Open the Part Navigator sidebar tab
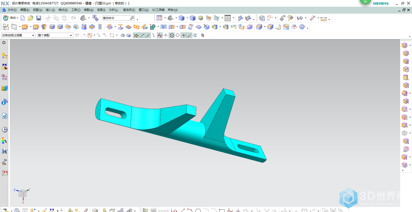 pyautogui.click(x=4, y=77)
